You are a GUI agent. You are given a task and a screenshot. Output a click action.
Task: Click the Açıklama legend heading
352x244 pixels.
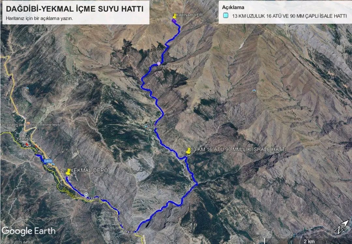pos(233,7)
